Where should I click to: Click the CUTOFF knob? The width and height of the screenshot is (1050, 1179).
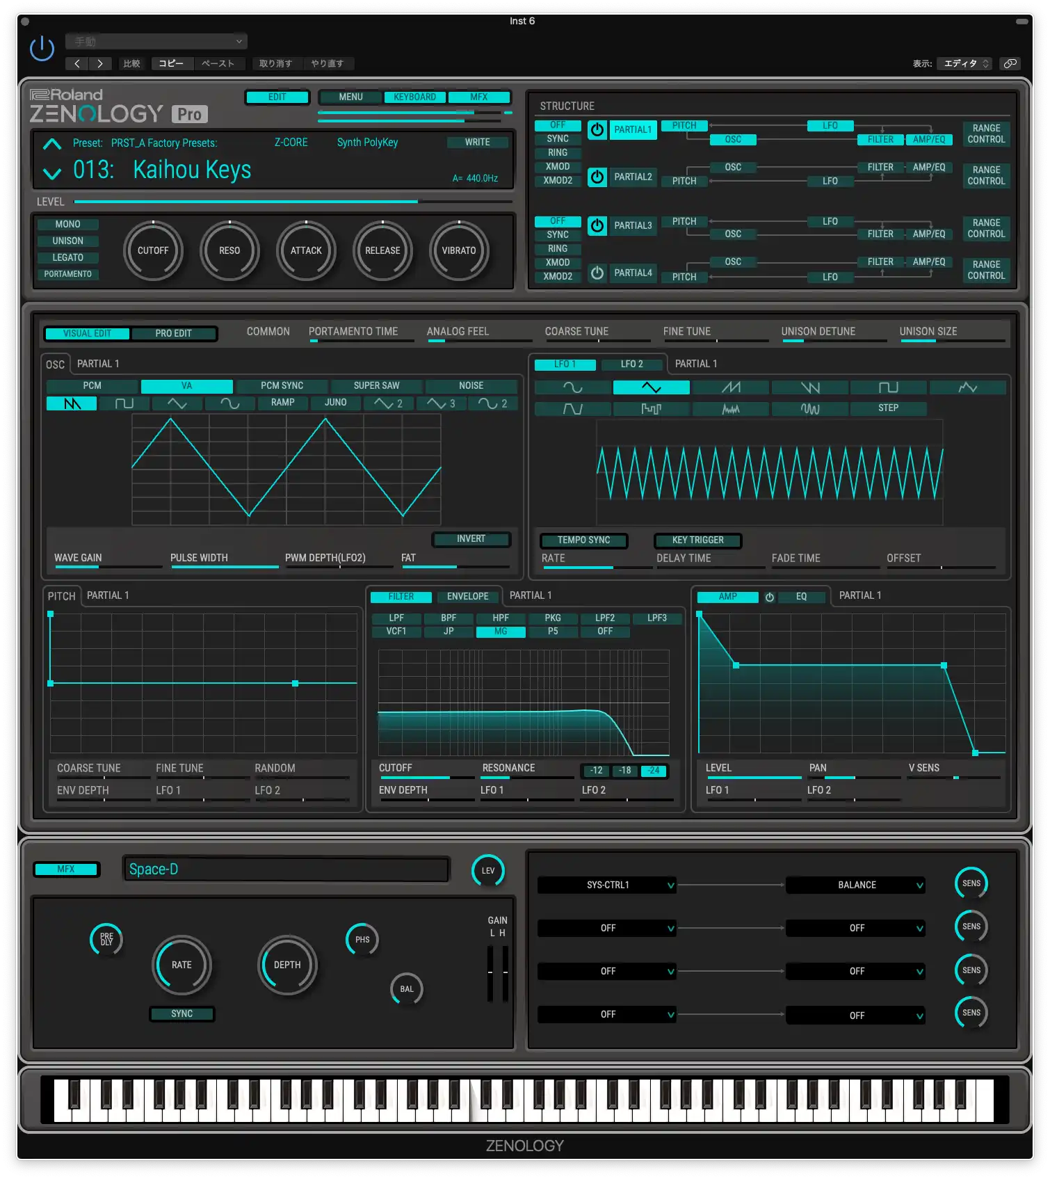point(153,250)
